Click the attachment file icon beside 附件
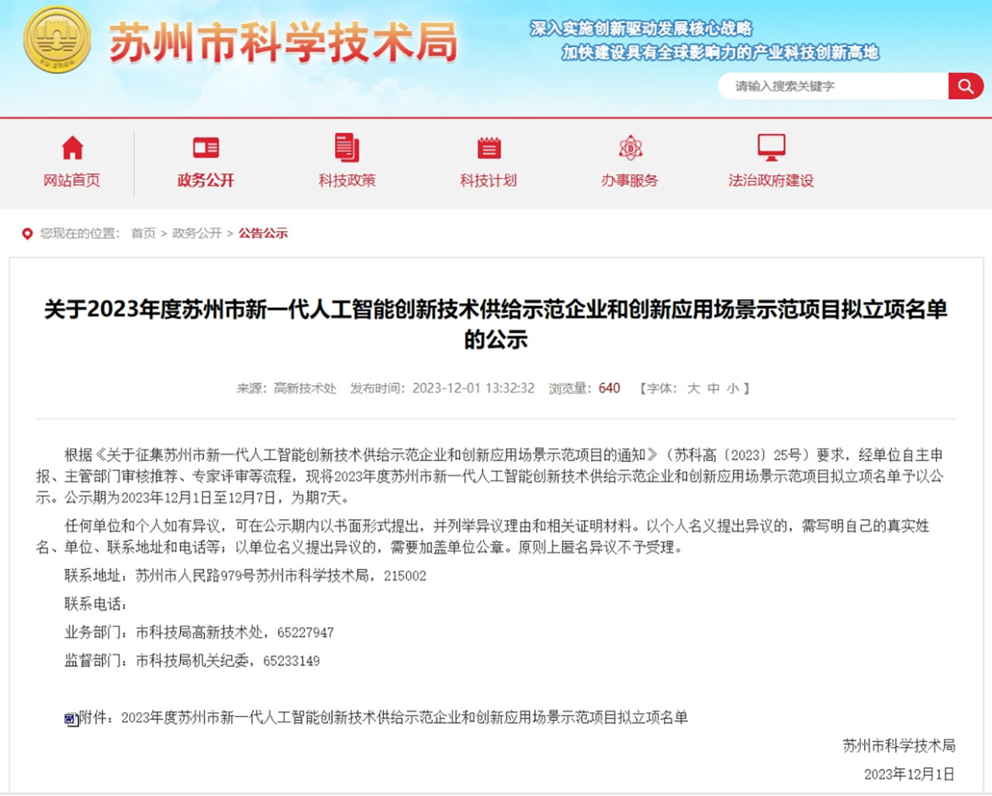Viewport: 992px width, 796px height. point(71,719)
